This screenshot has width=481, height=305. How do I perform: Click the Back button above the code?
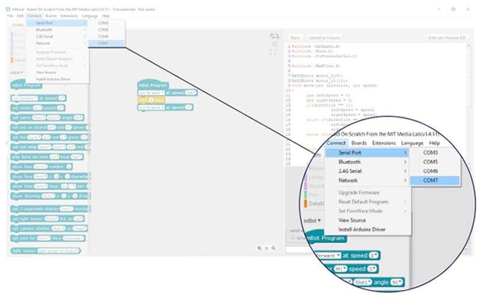pyautogui.click(x=295, y=38)
